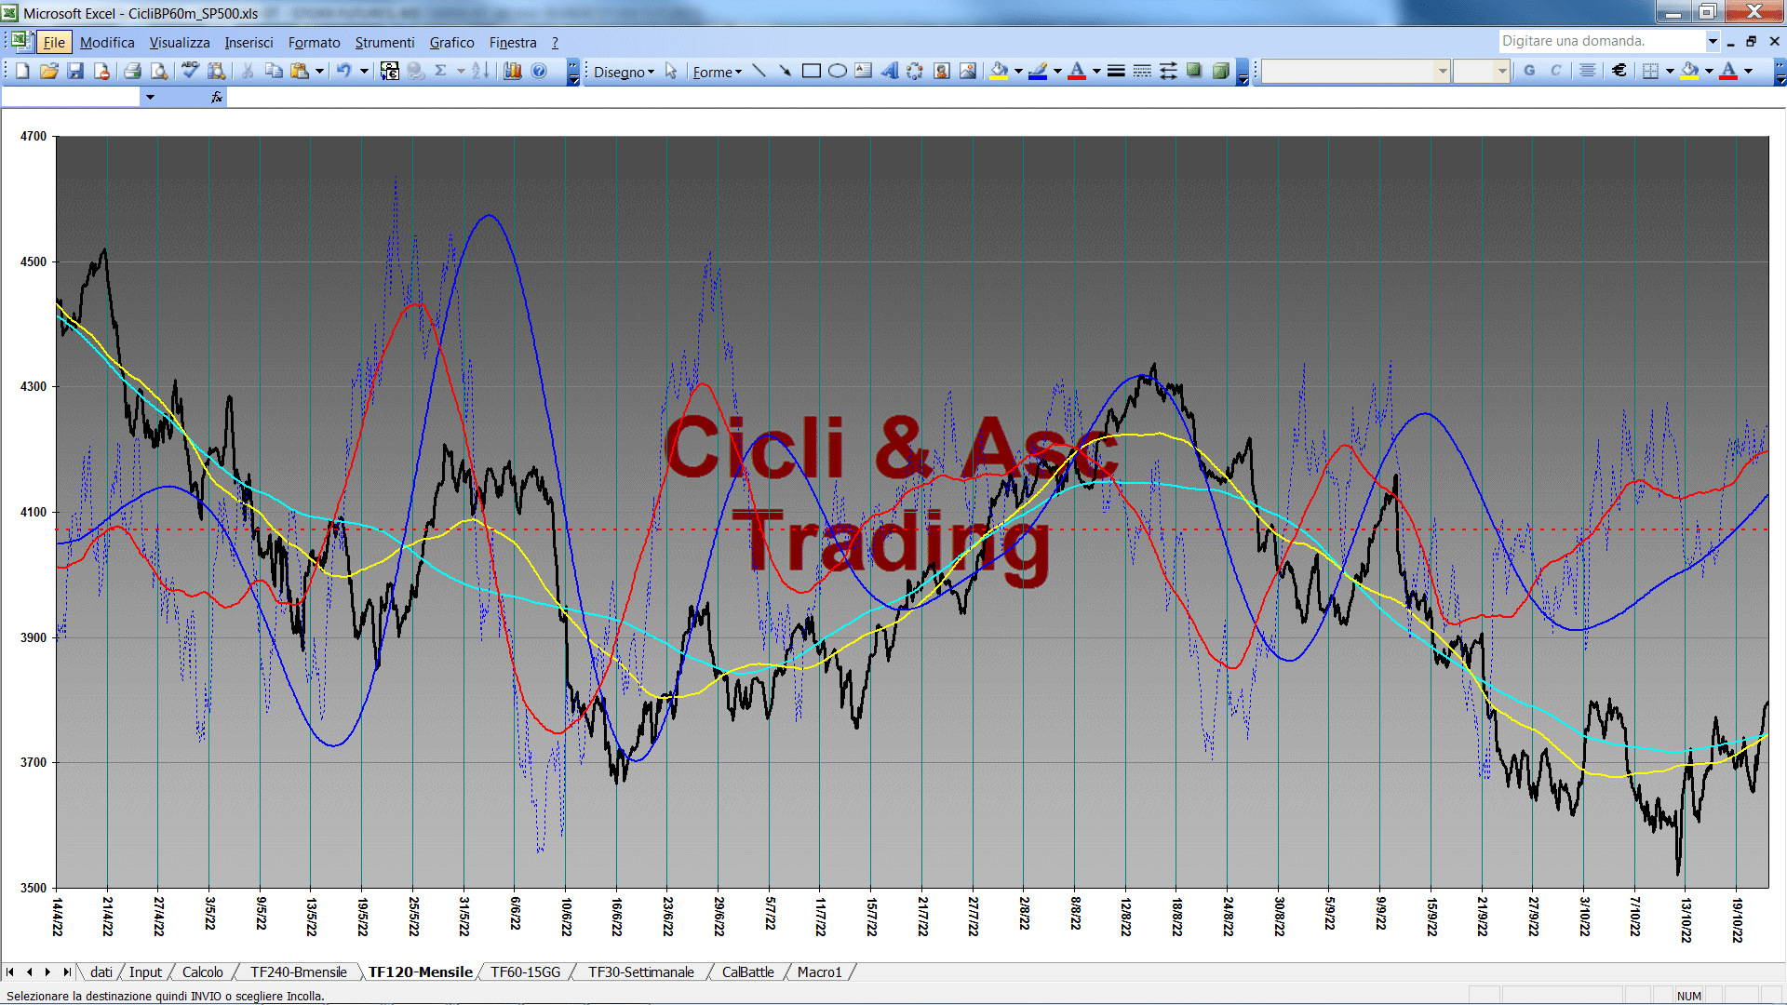
Task: Apply drawing Line Color brush
Action: [1039, 71]
